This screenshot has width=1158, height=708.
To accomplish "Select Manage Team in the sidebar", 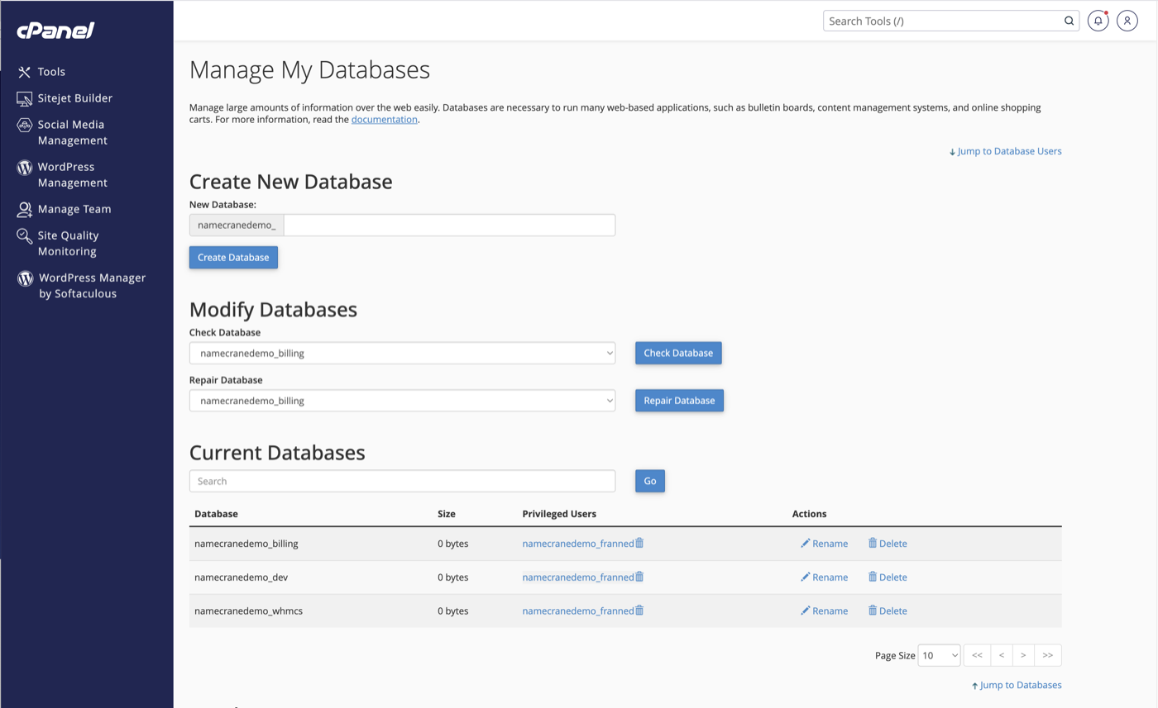I will (23, 209).
